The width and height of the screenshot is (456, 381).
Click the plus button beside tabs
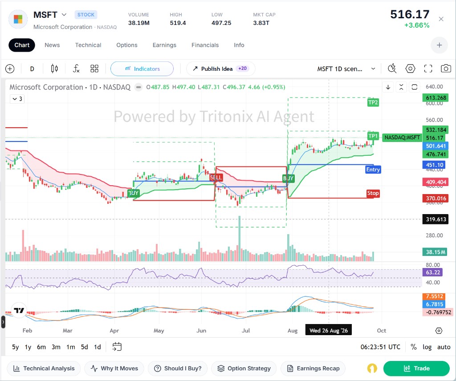click(x=439, y=45)
